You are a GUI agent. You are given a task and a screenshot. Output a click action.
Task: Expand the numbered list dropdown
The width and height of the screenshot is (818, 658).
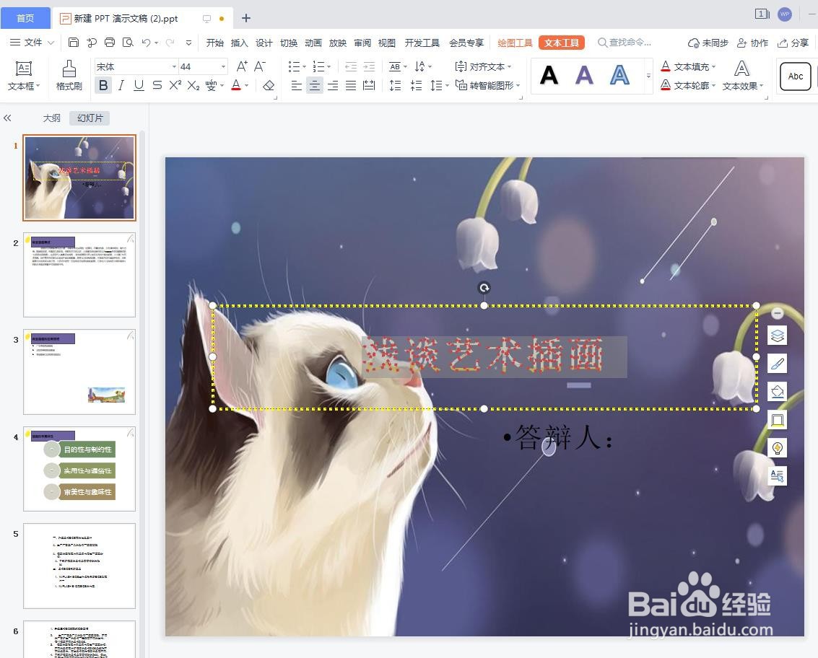coord(328,67)
